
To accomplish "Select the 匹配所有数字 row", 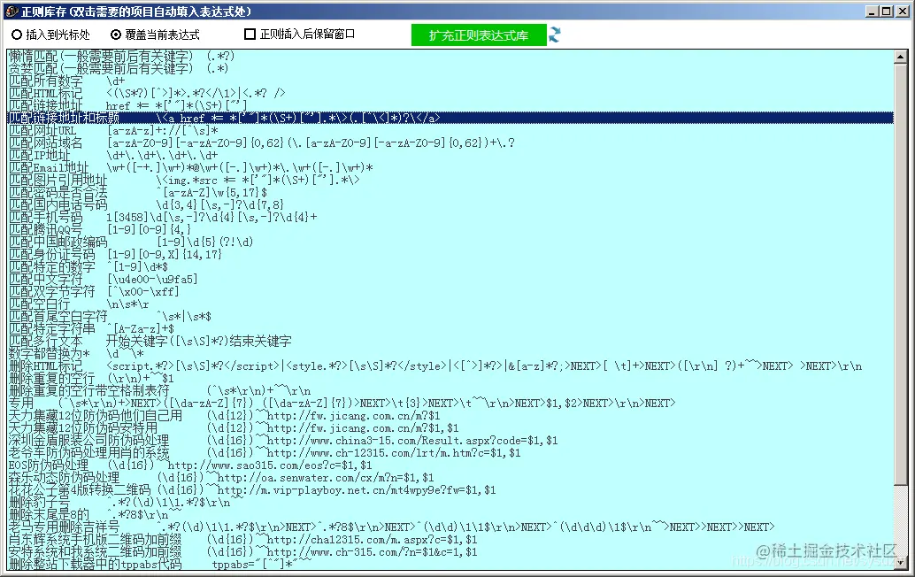I will click(x=450, y=81).
